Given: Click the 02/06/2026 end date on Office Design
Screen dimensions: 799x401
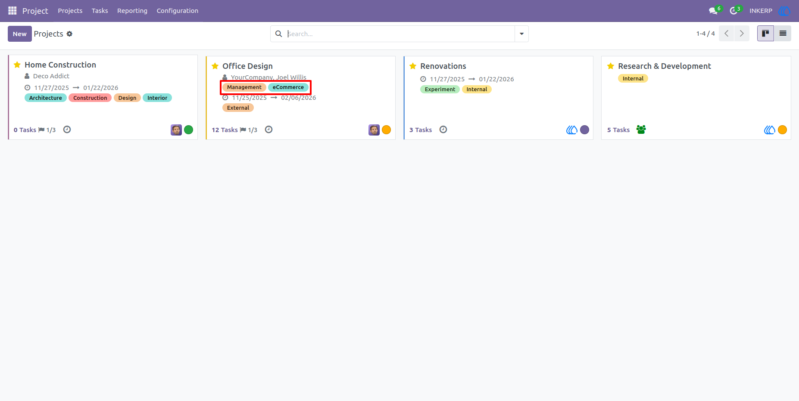Looking at the screenshot, I should coord(299,98).
